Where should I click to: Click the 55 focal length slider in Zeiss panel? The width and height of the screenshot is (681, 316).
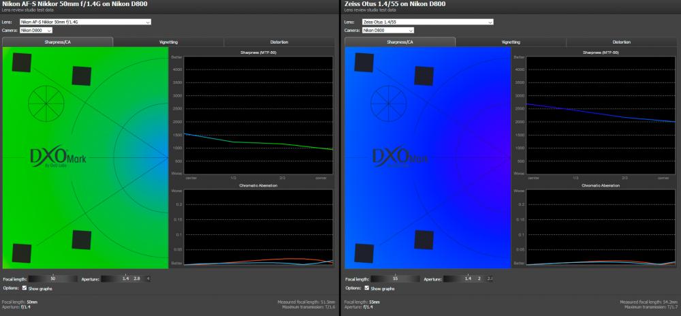pos(395,279)
